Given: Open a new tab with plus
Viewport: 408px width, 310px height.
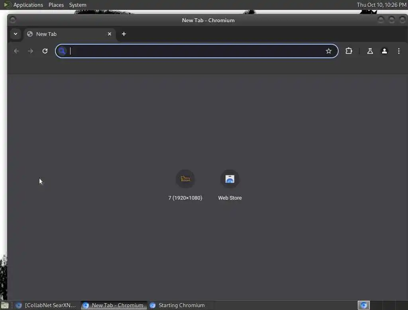Looking at the screenshot, I should pyautogui.click(x=124, y=34).
